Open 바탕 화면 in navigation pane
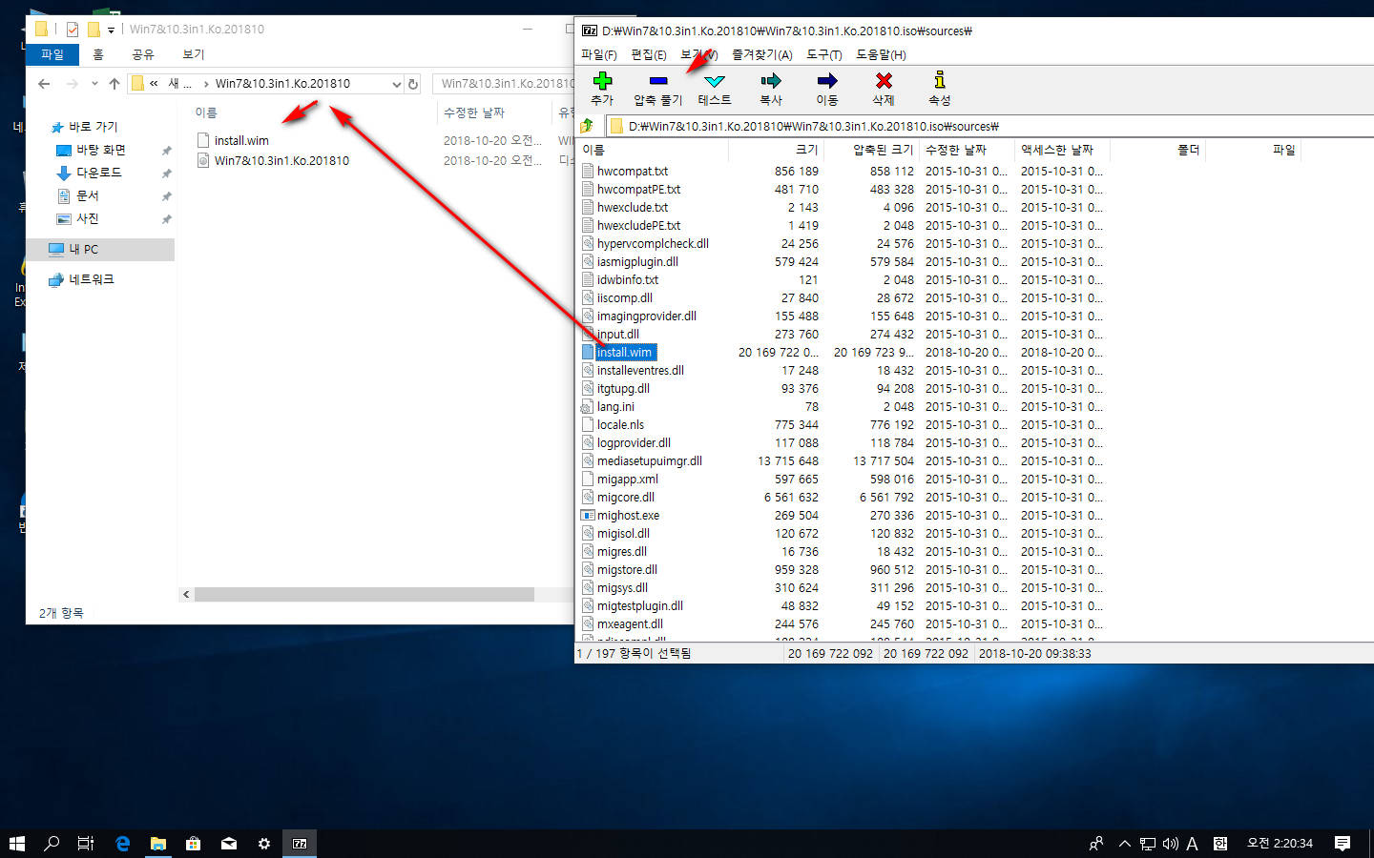The width and height of the screenshot is (1374, 858). tap(101, 150)
